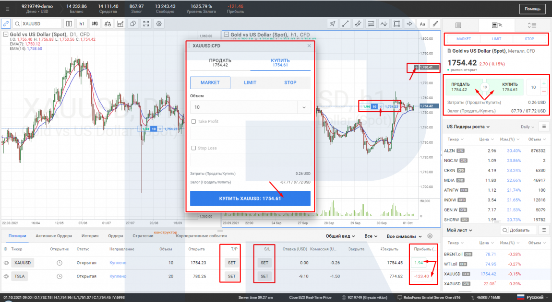
Task: Select MARKET in right sidebar panel
Action: coord(464,39)
